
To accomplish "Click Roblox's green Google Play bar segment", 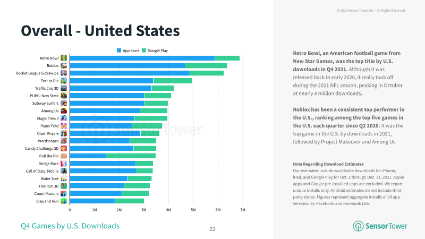I will tap(206, 65).
